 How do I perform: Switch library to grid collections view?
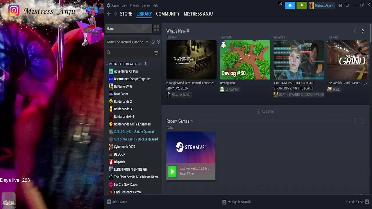[x=156, y=28]
